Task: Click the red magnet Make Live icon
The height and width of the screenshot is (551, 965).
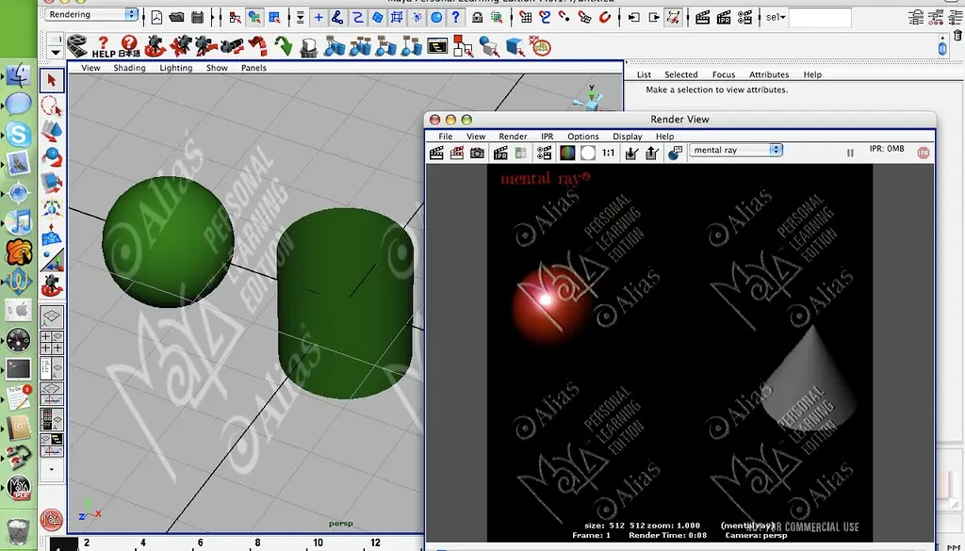Action: tap(605, 17)
